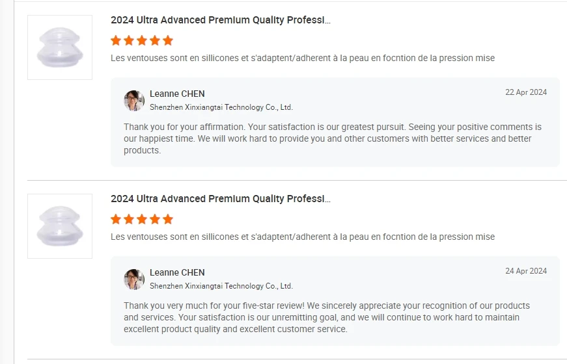
Task: Click the fifth star in the 24 Apr review
Action: pyautogui.click(x=168, y=219)
